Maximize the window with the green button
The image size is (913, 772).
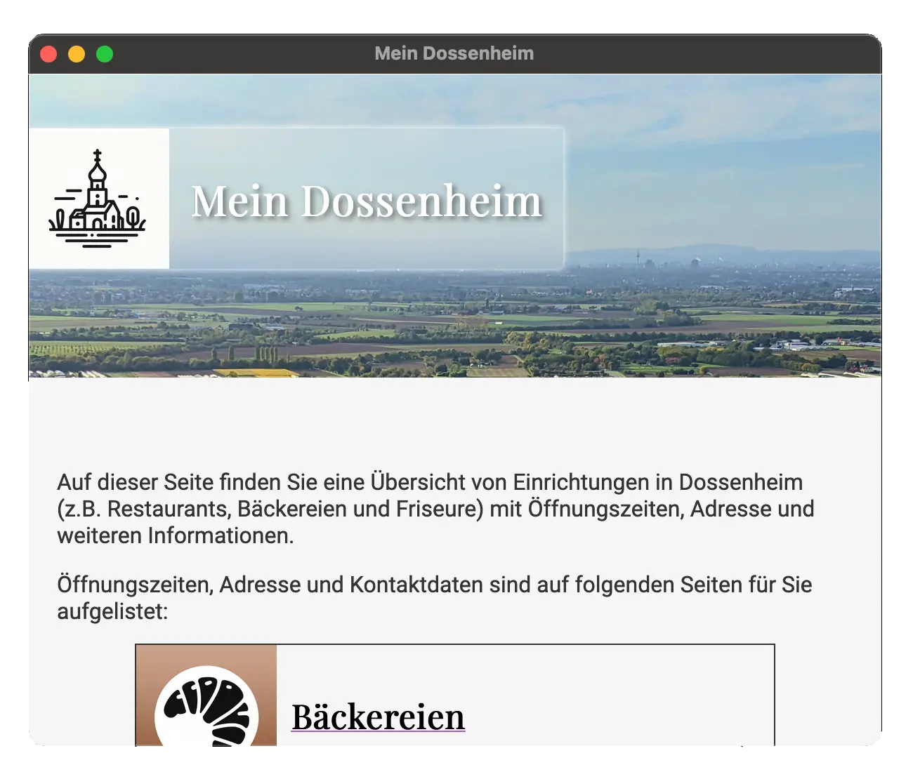(105, 54)
